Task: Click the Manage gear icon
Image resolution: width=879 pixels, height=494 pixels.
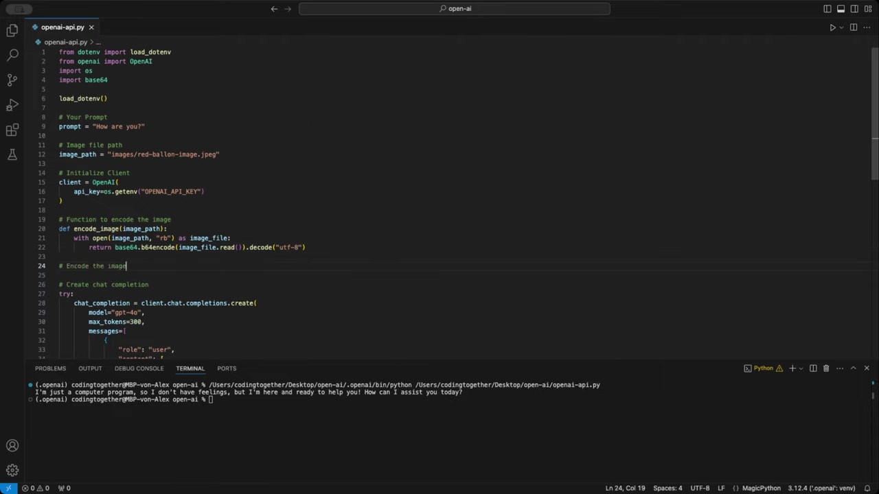Action: 12,471
